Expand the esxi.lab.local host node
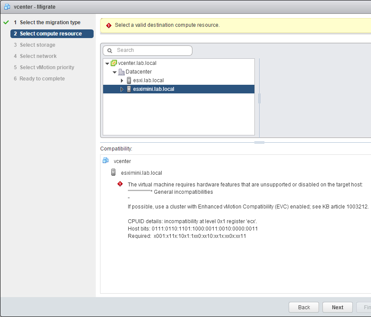Image resolution: width=371 pixels, height=317 pixels. pyautogui.click(x=122, y=81)
